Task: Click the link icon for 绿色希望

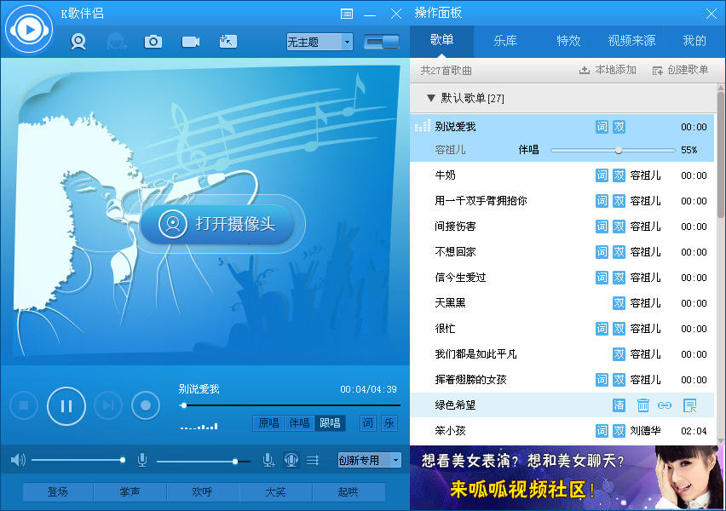Action: (665, 405)
